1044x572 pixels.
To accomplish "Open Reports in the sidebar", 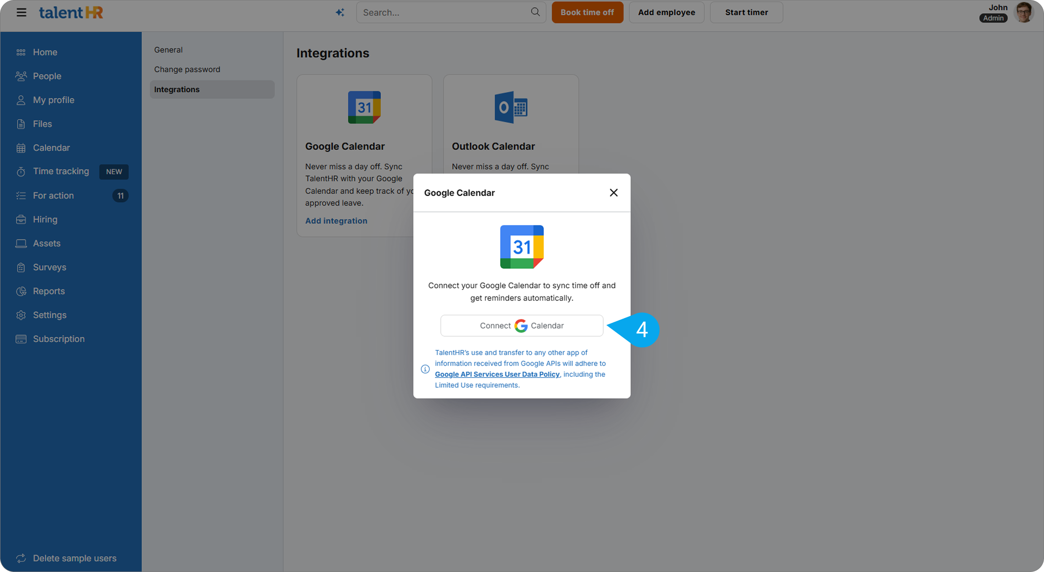I will (49, 291).
